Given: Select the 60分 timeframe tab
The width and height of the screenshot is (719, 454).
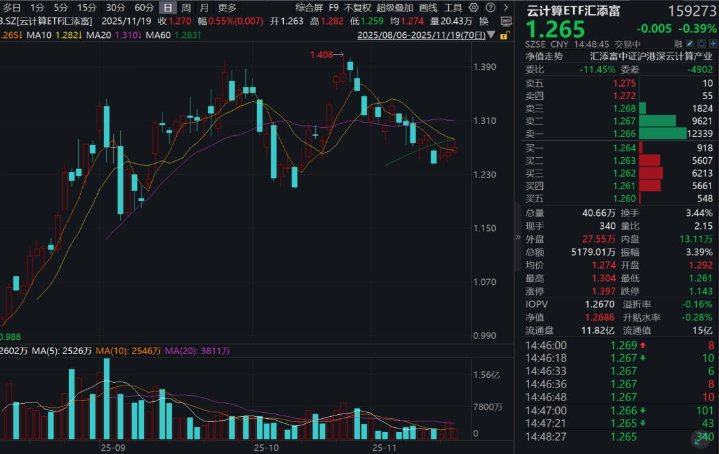Looking at the screenshot, I should pyautogui.click(x=144, y=8).
